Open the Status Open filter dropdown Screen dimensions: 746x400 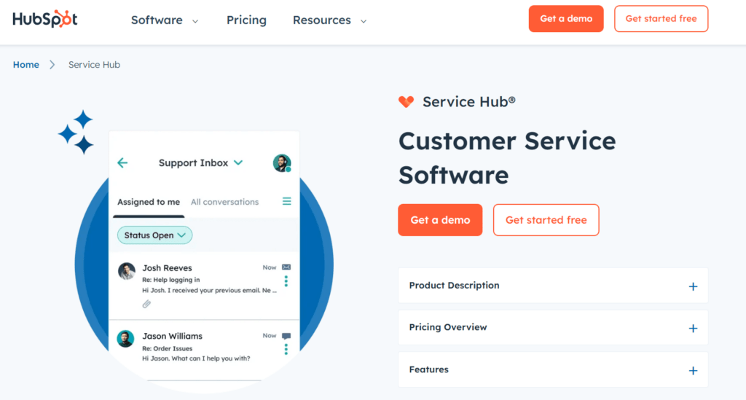coord(154,235)
